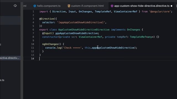Click line number 14 in gutter

point(33,59)
